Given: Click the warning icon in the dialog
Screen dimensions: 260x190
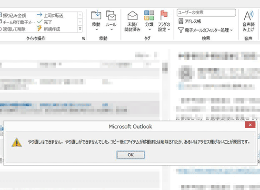Looking at the screenshot, I should tap(17, 142).
